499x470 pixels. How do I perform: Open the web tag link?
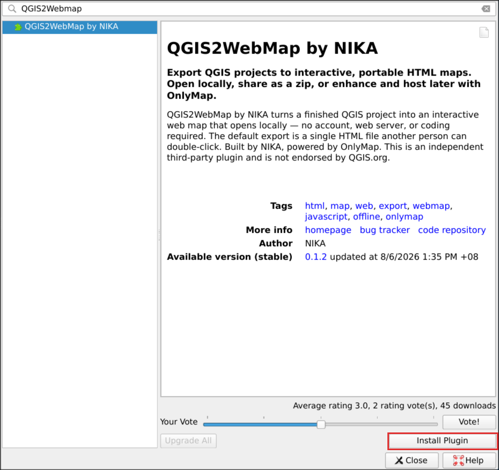pos(364,206)
